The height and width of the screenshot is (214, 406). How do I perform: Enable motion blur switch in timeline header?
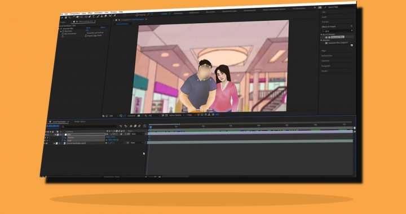tap(139, 126)
